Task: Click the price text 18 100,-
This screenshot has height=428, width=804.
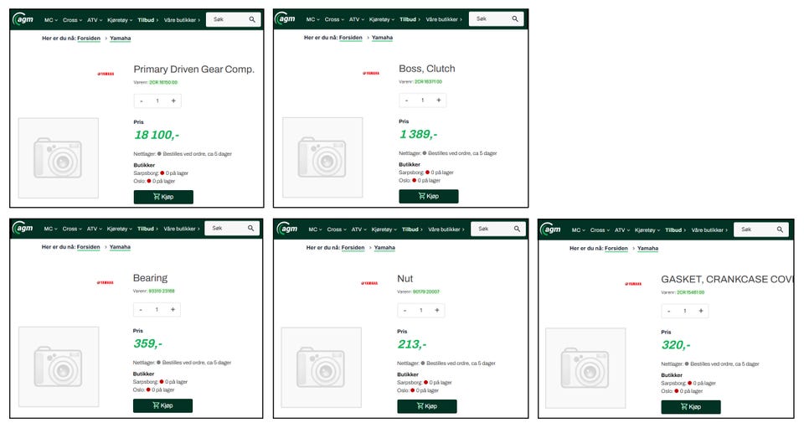Action: click(x=157, y=135)
